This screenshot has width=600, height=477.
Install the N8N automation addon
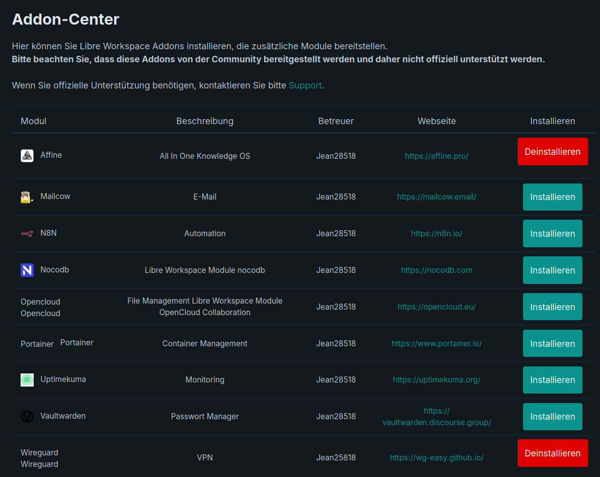click(552, 234)
